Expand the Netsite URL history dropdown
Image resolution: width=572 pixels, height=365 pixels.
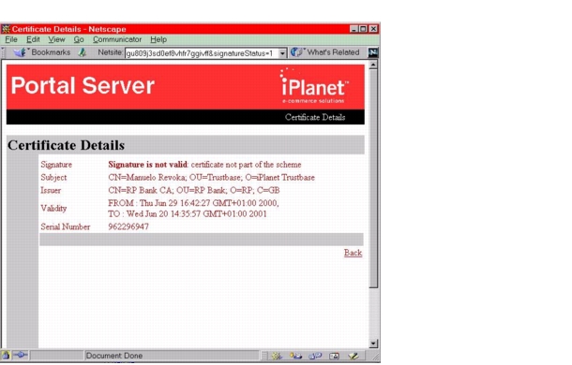tap(282, 53)
